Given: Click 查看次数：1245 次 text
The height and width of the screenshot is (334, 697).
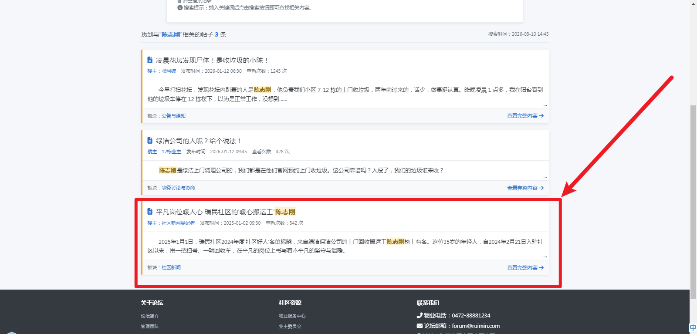Looking at the screenshot, I should [267, 71].
